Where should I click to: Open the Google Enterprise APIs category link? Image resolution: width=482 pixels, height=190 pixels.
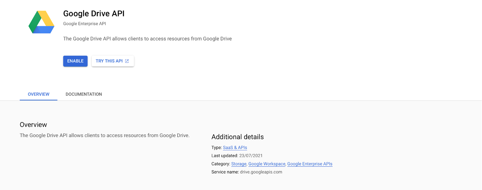click(x=310, y=164)
